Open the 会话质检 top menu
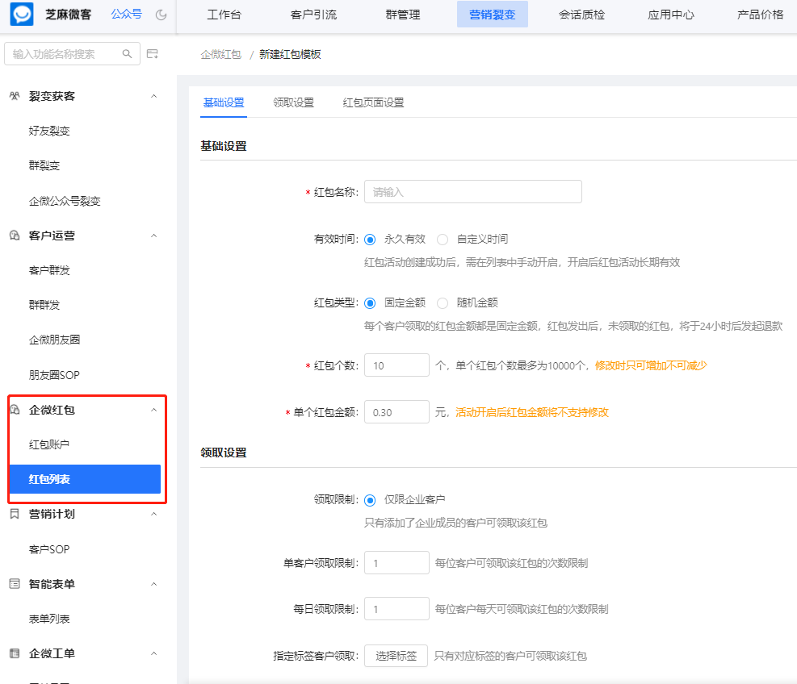The height and width of the screenshot is (684, 797). click(x=581, y=14)
